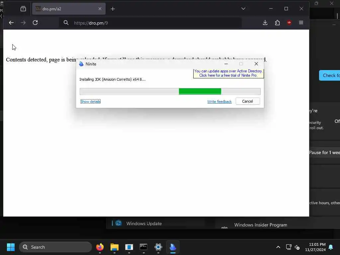Click the Ninite Pro free trial notice
This screenshot has height=255, width=340.
(x=228, y=73)
